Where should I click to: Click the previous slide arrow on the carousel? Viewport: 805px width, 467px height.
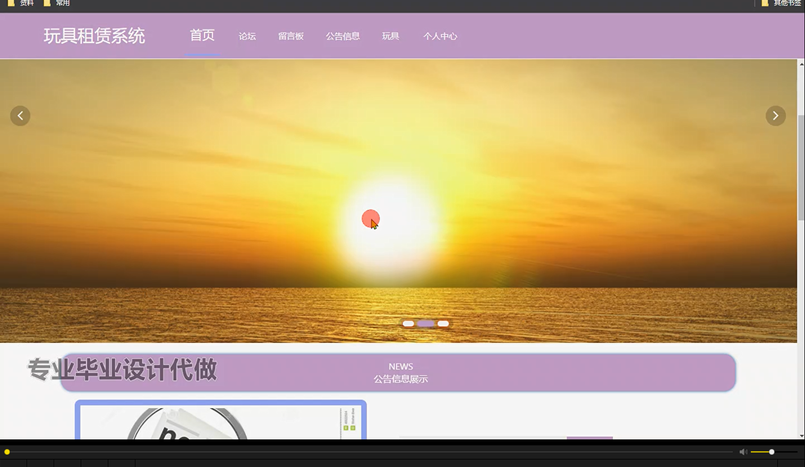(20, 115)
